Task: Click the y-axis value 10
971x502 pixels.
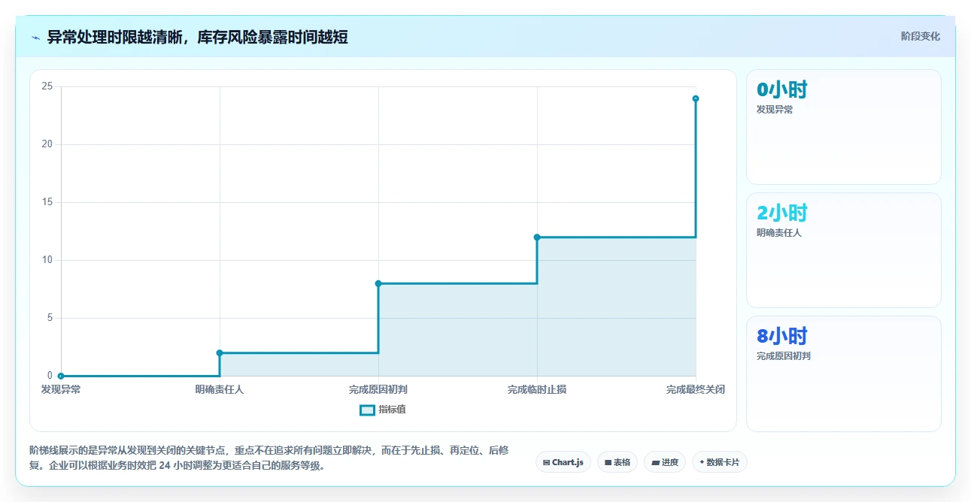Action: tap(47, 260)
